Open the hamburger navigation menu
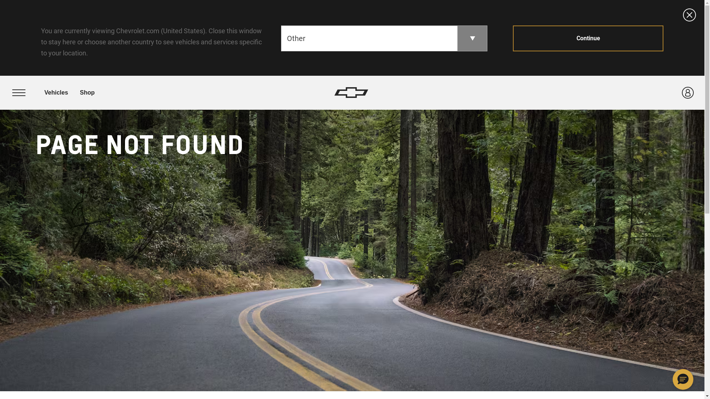The width and height of the screenshot is (710, 399). pos(19,93)
